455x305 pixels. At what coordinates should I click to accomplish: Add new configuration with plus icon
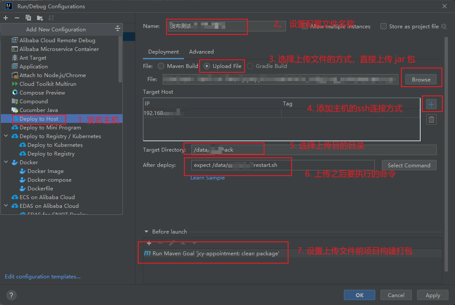coord(6,18)
